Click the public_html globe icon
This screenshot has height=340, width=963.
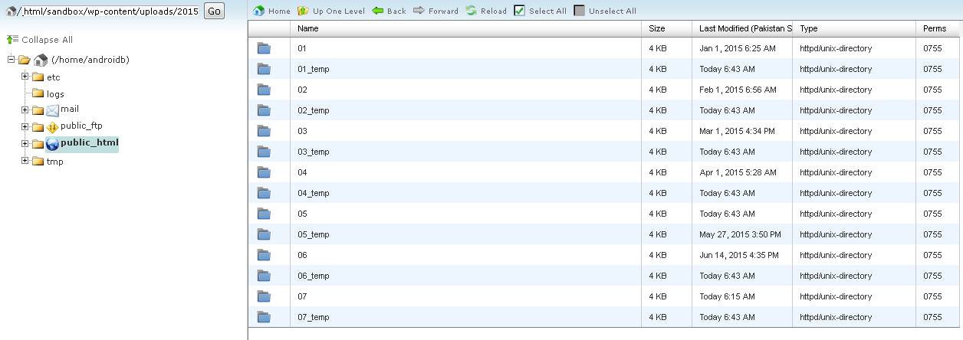click(52, 143)
